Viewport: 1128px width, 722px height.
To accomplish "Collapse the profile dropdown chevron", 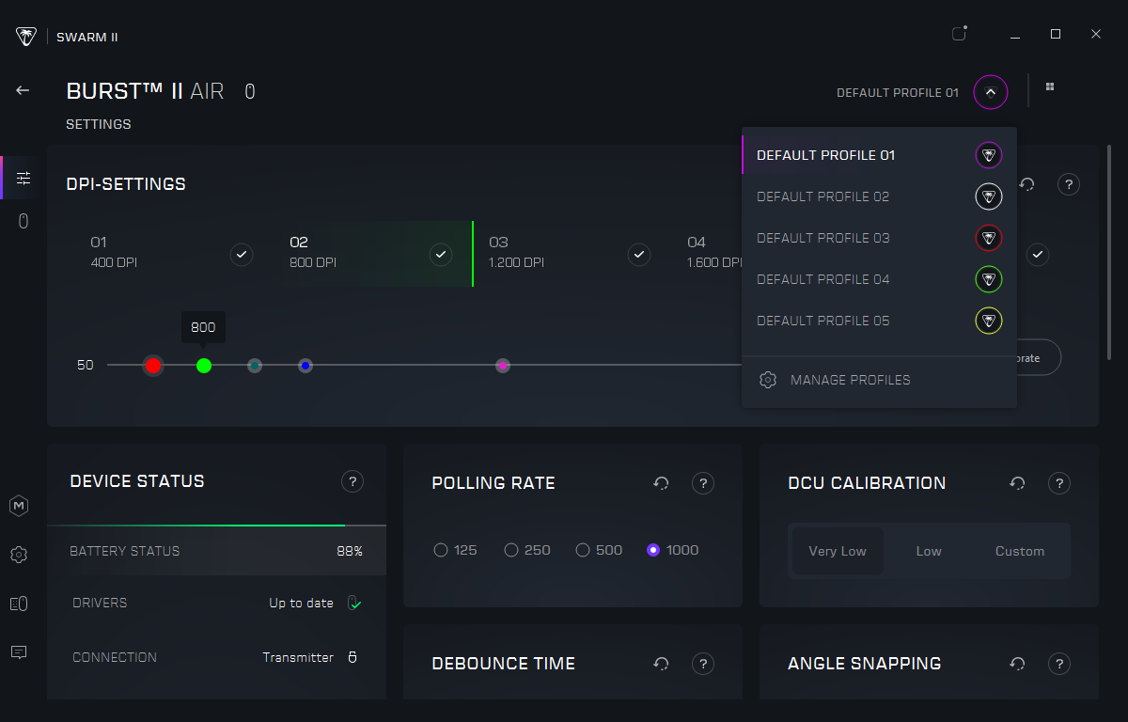I will click(991, 92).
